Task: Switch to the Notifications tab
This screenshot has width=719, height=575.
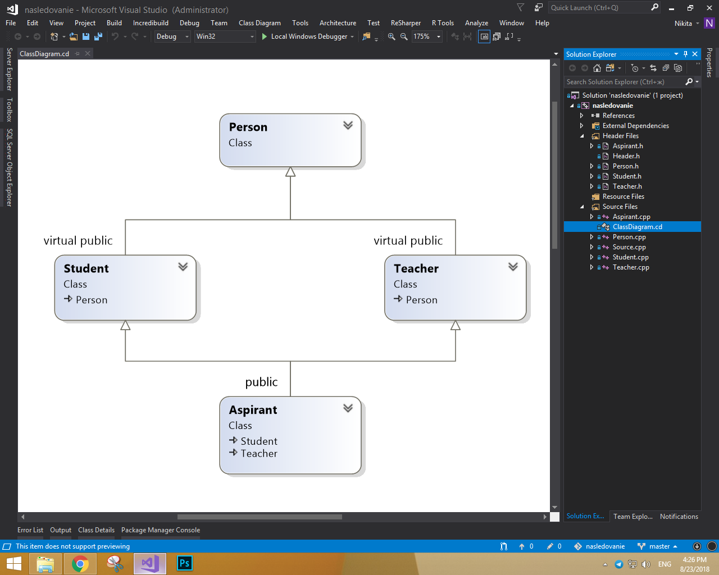Action: [679, 517]
